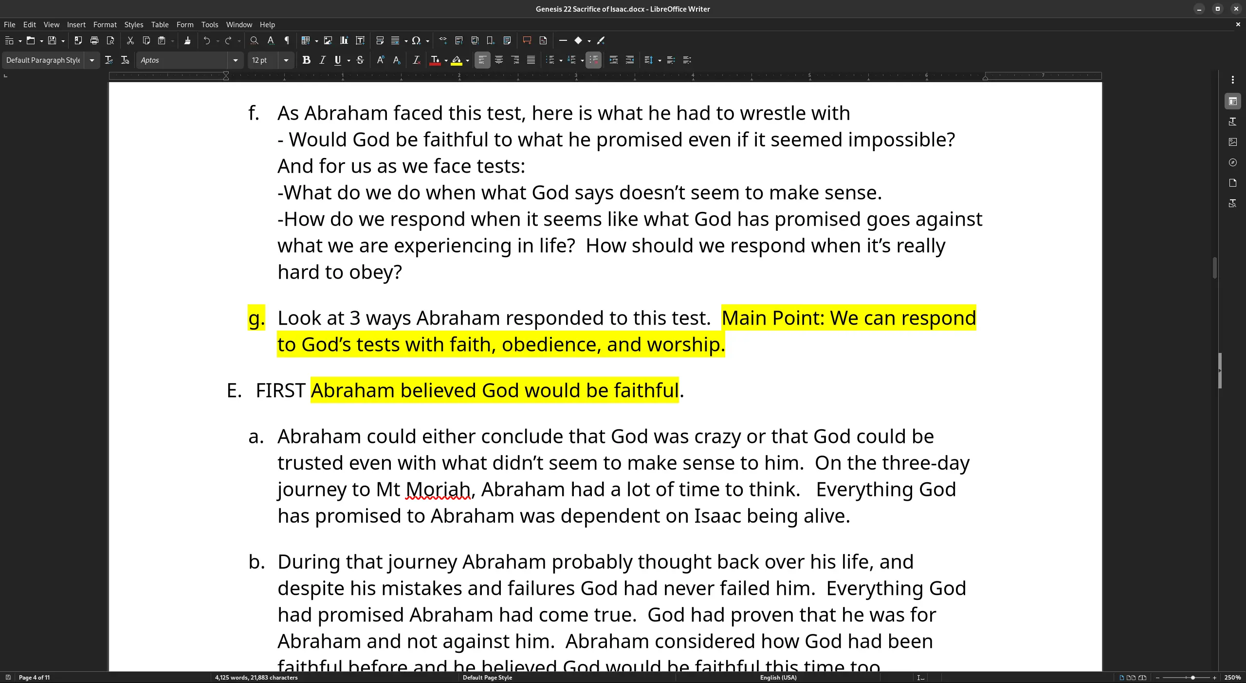The width and height of the screenshot is (1246, 683).
Task: Toggle bold formatting
Action: click(307, 60)
